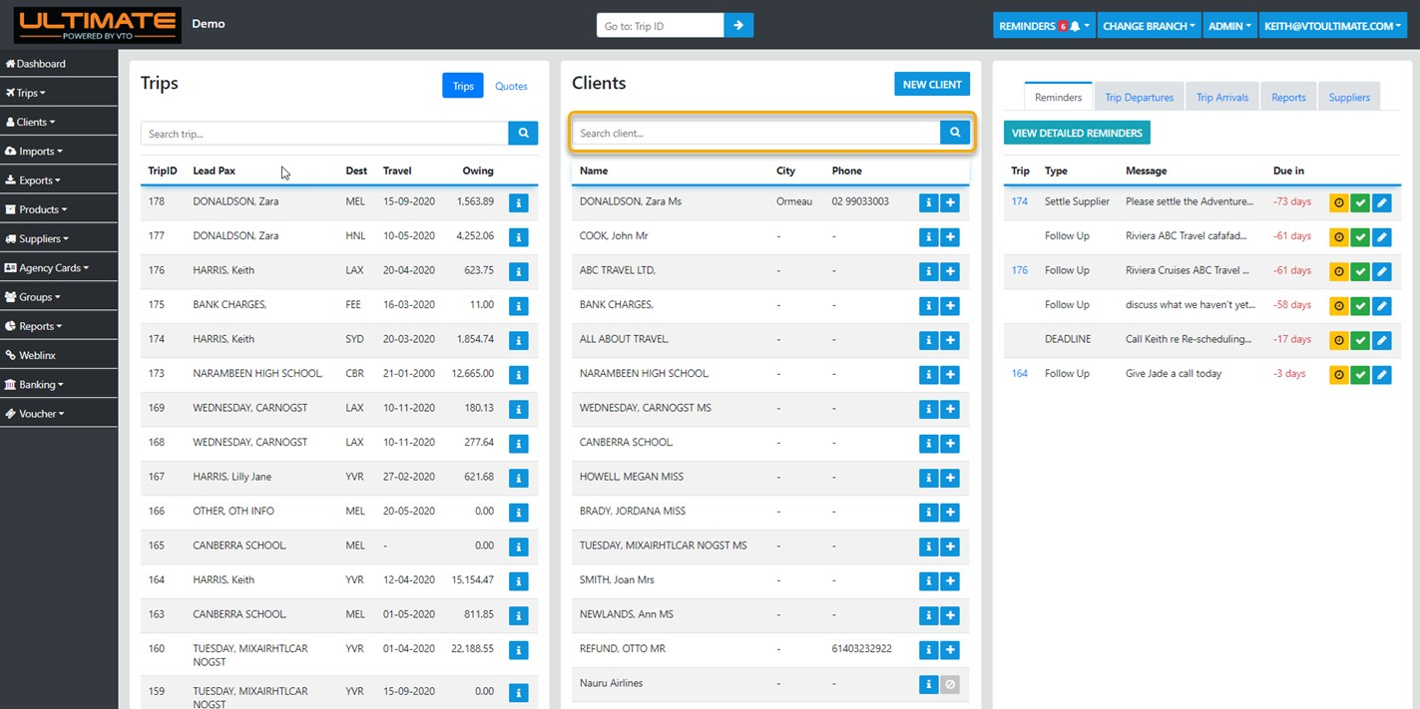Click the client search magnifier button
Screen dimensions: 1420x709
[955, 133]
